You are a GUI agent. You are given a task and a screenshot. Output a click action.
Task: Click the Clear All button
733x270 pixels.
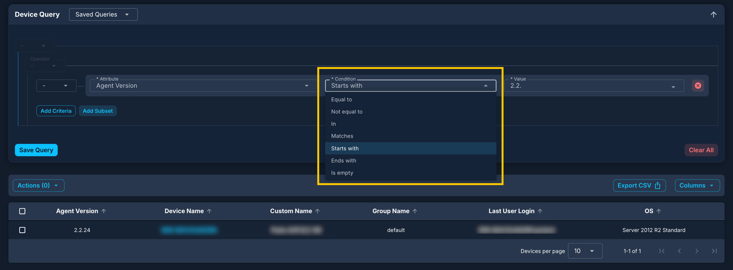point(701,150)
